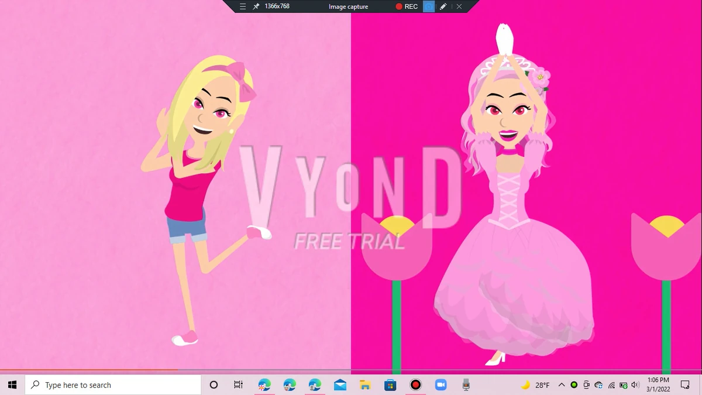Check the 28°F weather details

(x=543, y=385)
